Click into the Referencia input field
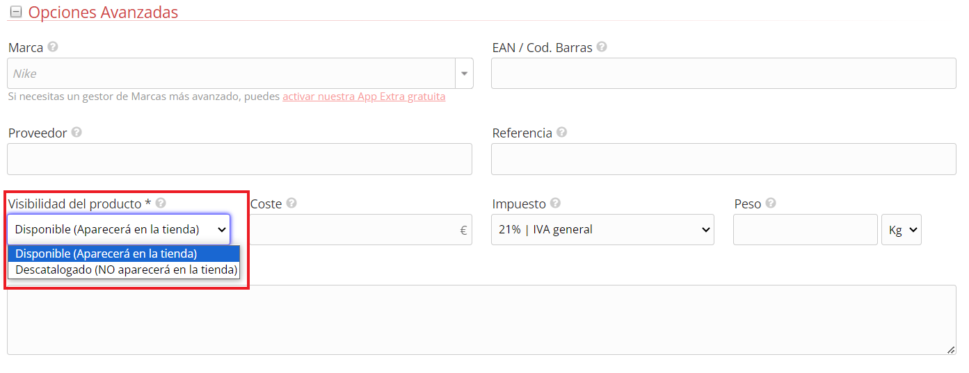 point(723,159)
